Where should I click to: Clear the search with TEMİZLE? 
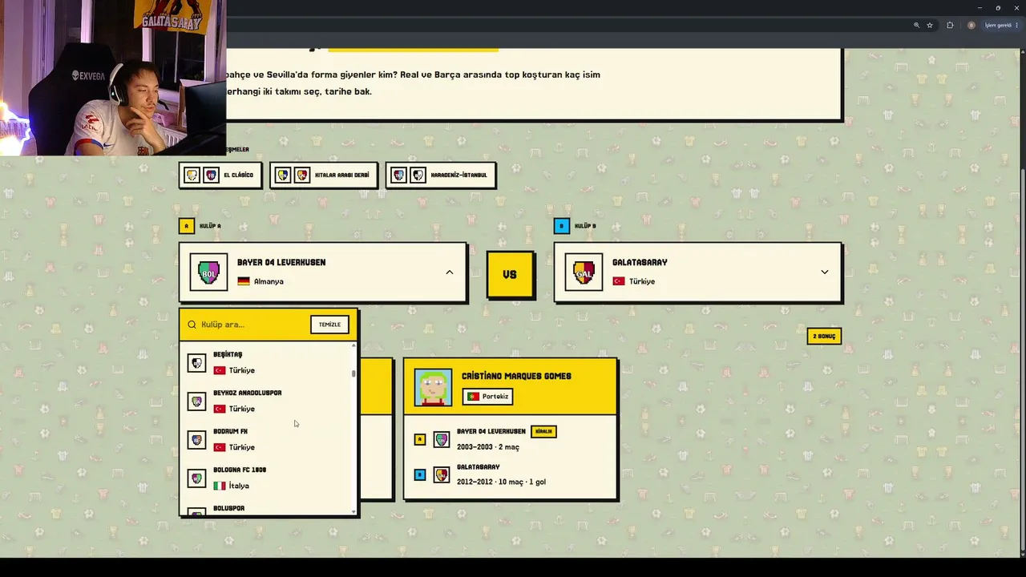pyautogui.click(x=329, y=325)
